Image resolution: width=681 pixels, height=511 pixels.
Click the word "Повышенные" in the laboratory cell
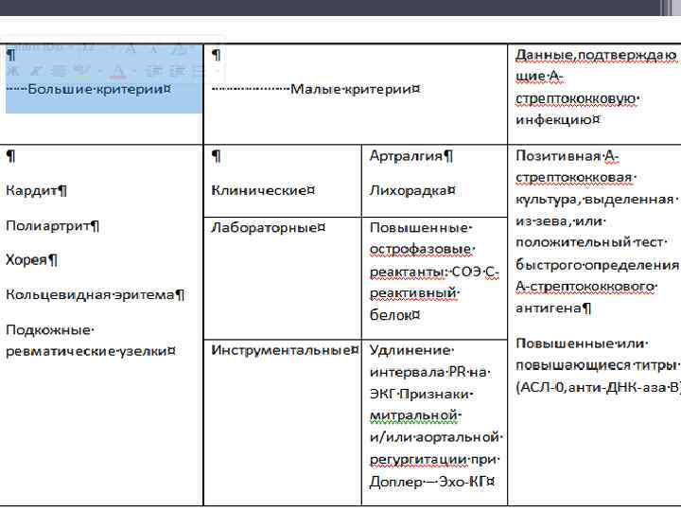click(418, 228)
